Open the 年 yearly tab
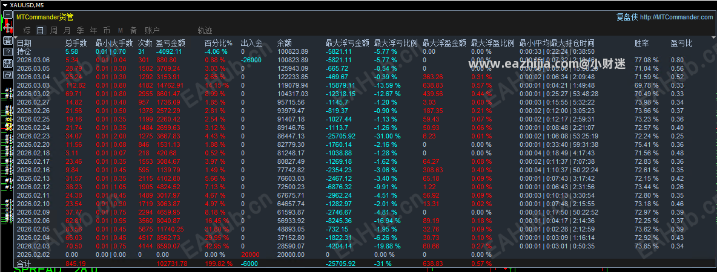Image resolution: width=717 pixels, height=272 pixels. [x=94, y=31]
